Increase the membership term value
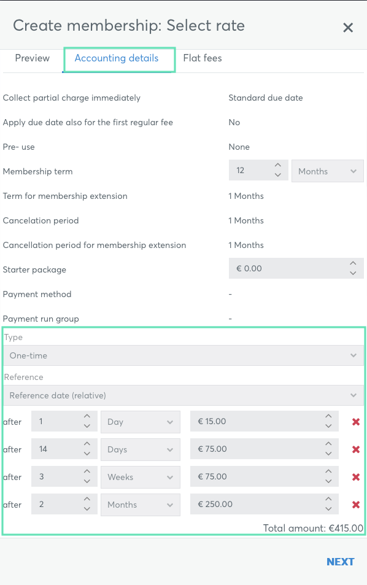 click(x=278, y=165)
